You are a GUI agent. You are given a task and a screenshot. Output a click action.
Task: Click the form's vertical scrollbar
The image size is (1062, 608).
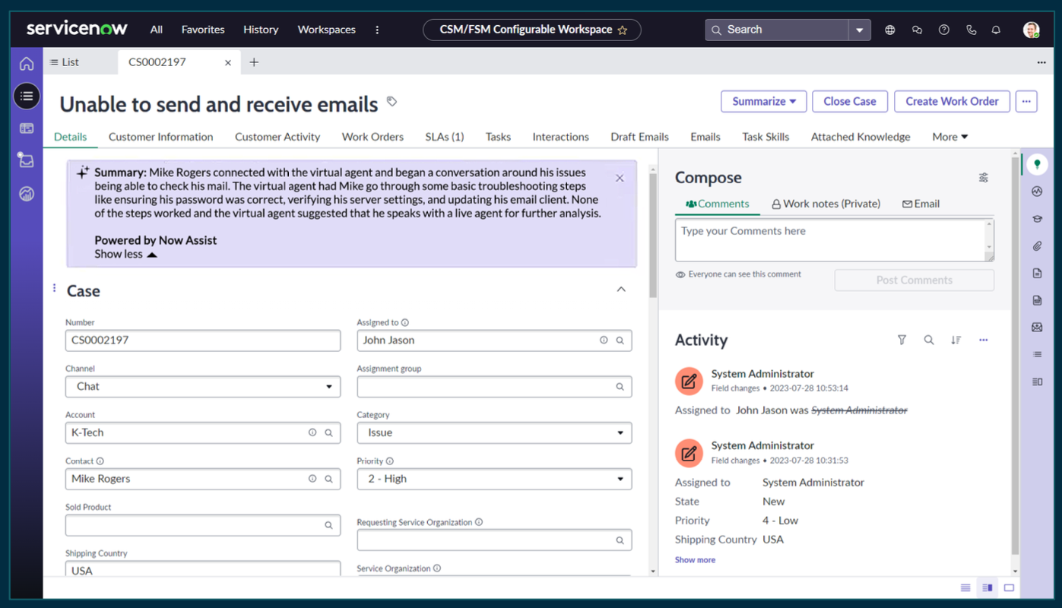coord(652,236)
